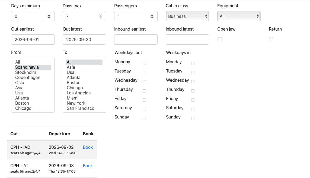Open the Cabin class dropdown
Image resolution: width=310 pixels, height=178 pixels.
point(187,16)
